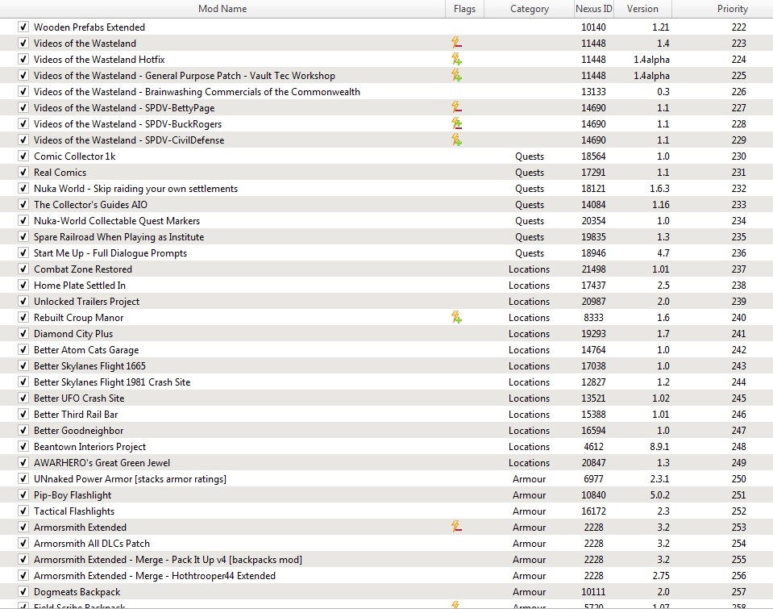773x609 pixels.
Task: Select Armorsmith Extended - Merge - Hothtrooper44 Extended
Action: tap(155, 576)
